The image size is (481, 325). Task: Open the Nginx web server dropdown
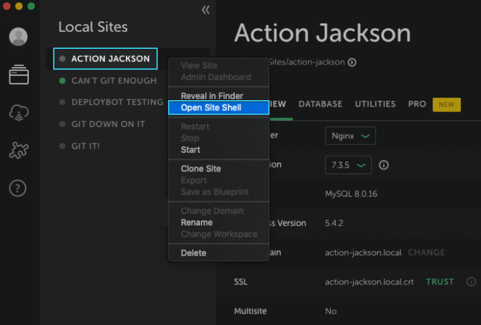point(349,135)
